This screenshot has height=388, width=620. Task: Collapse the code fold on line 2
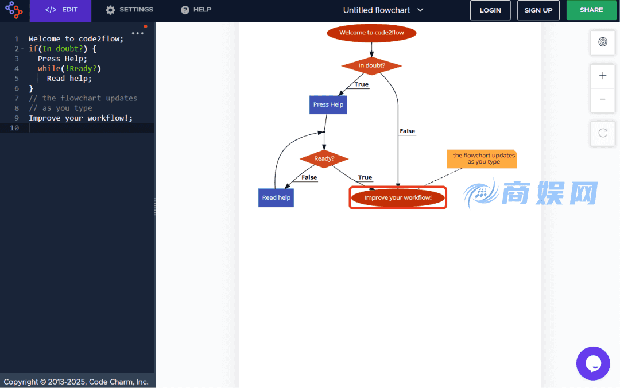click(x=22, y=49)
